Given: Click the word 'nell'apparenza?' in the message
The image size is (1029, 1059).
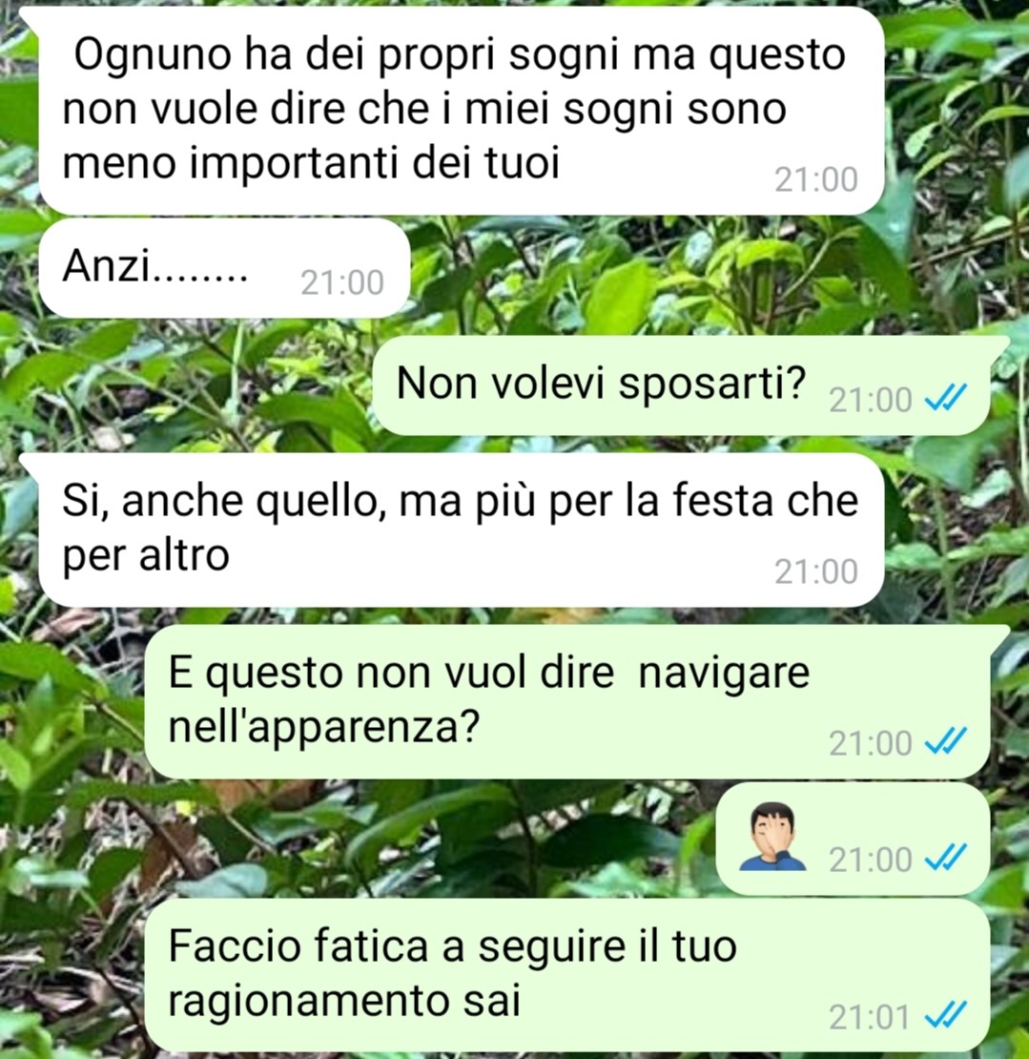Looking at the screenshot, I should tap(324, 727).
